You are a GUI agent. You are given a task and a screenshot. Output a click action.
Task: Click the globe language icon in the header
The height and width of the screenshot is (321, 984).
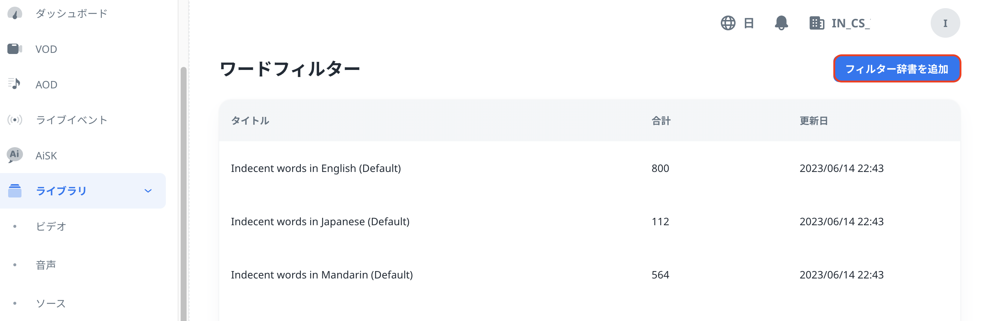coord(728,23)
